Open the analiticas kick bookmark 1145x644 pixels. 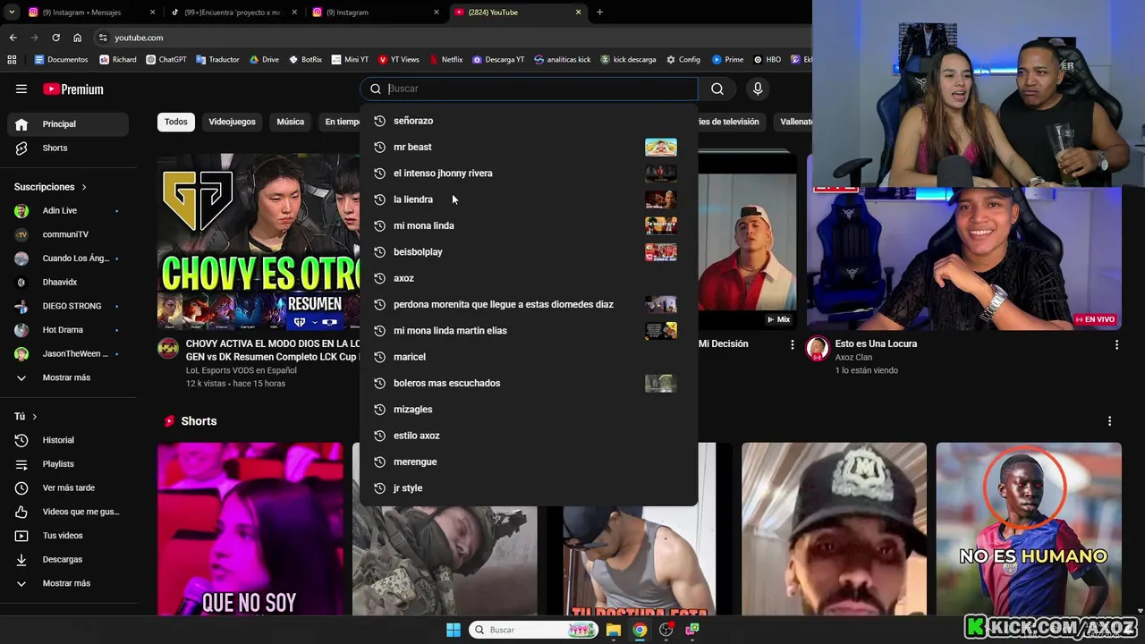click(563, 60)
